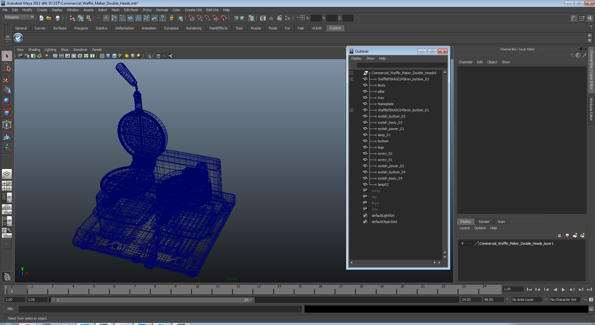The image size is (595, 325).
Task: Save the current scene
Action: [x=57, y=18]
